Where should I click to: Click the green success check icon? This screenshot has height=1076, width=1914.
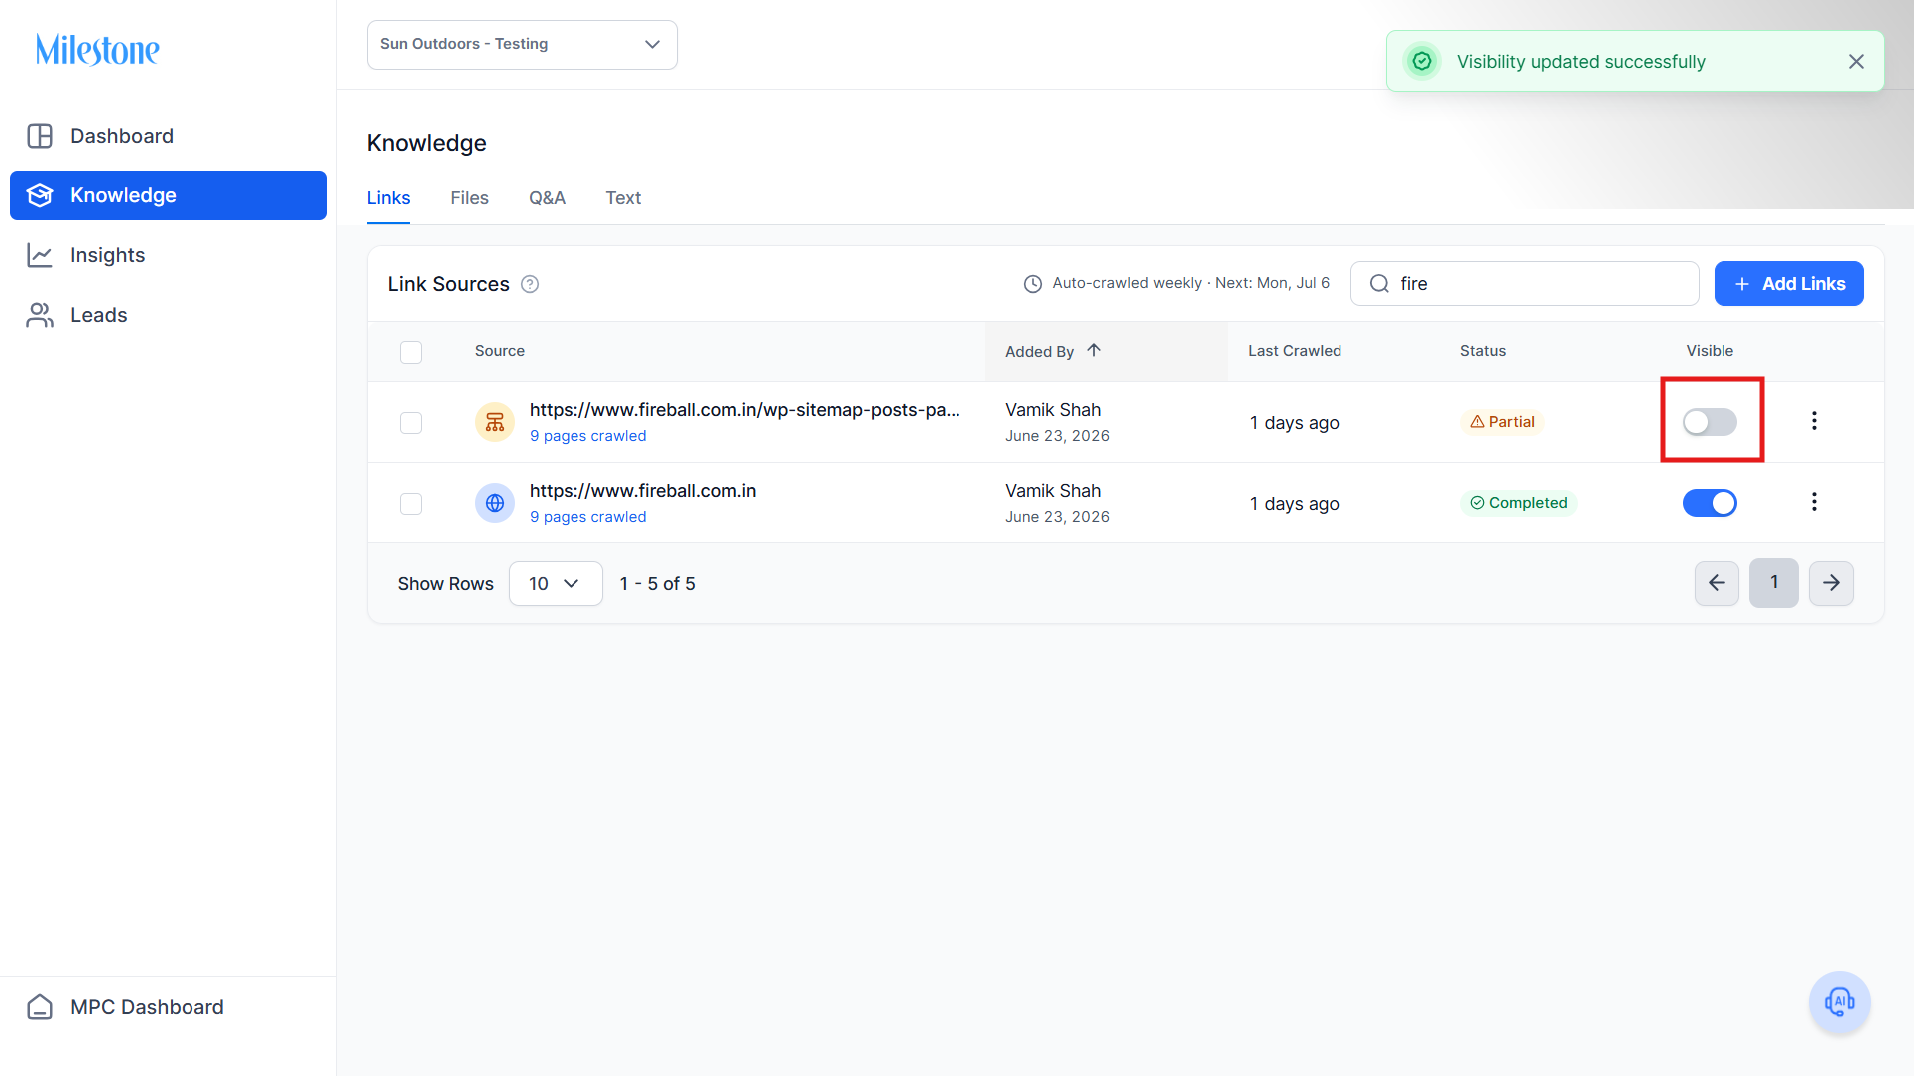click(x=1422, y=62)
